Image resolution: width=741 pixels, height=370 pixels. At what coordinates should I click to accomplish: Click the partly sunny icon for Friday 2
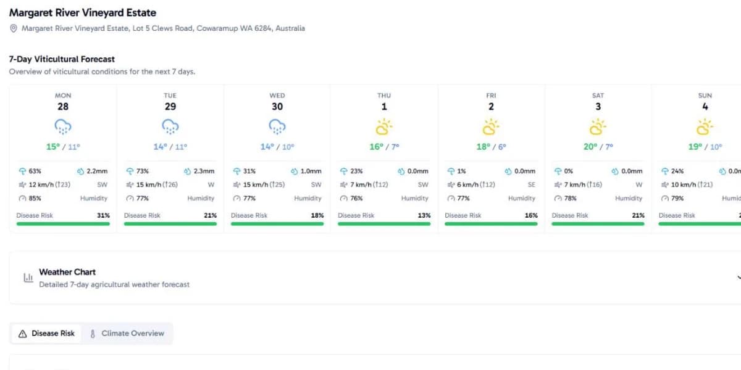(491, 128)
